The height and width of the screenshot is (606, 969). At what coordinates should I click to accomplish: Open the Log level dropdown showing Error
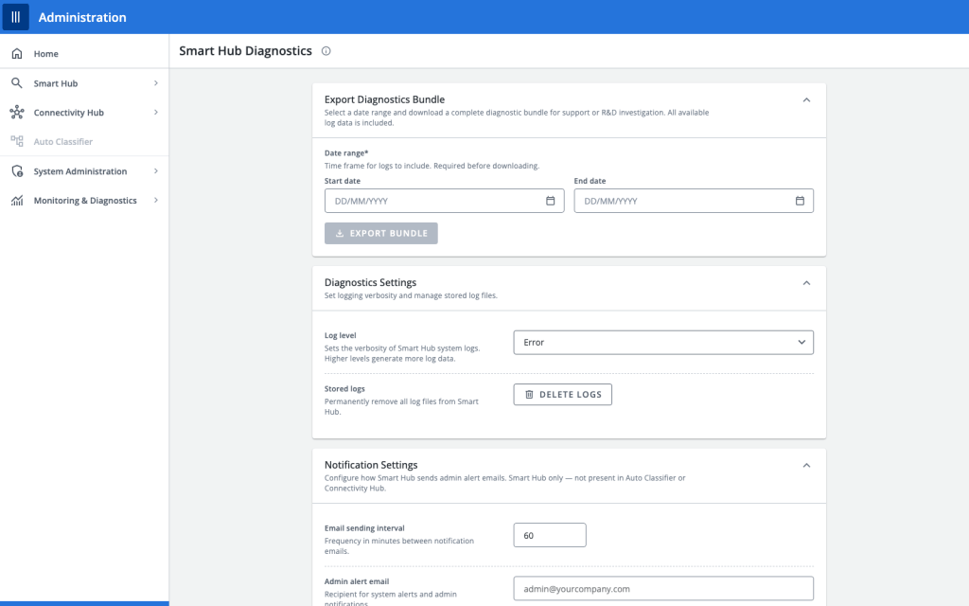pos(663,343)
